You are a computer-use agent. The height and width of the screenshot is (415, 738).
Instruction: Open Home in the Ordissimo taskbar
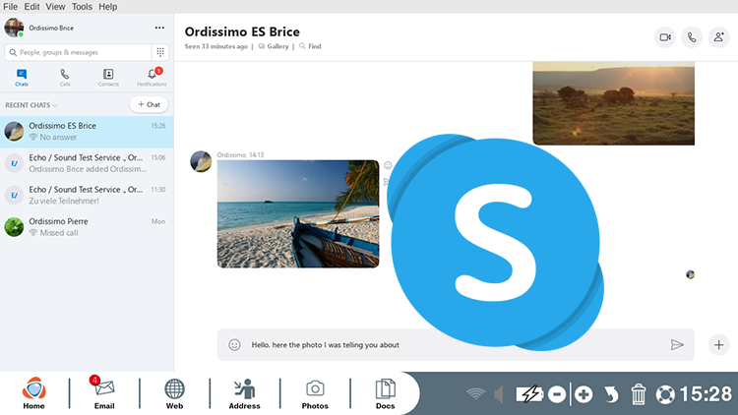click(x=33, y=393)
